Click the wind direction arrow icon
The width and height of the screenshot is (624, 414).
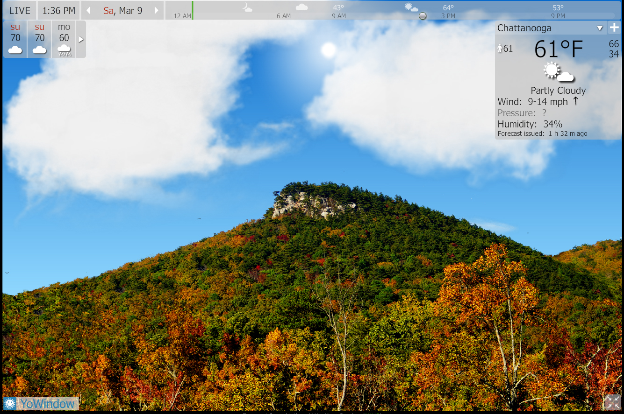tap(575, 101)
